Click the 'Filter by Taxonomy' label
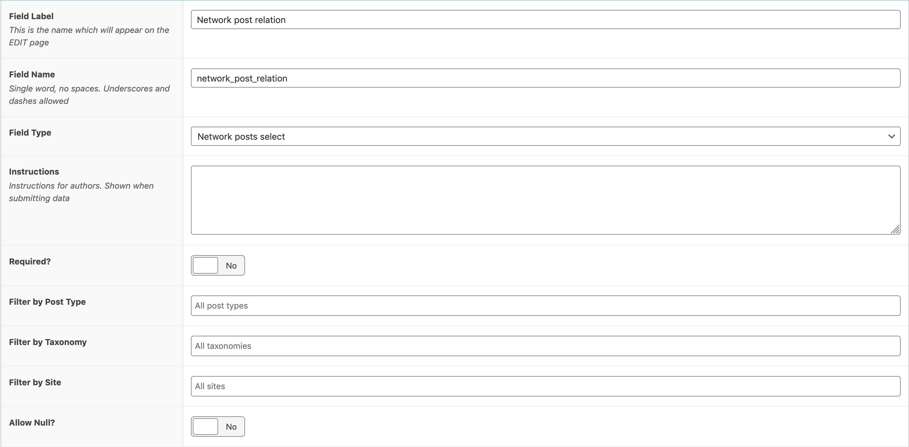 coord(48,342)
